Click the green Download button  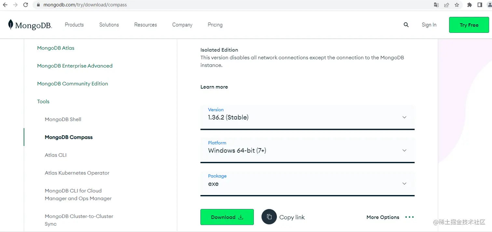coord(227,217)
